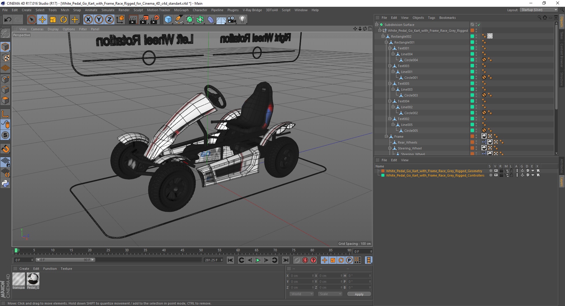Click Geometry layer orange color swatch
Image resolution: width=565 pixels, height=306 pixels.
tap(383, 171)
